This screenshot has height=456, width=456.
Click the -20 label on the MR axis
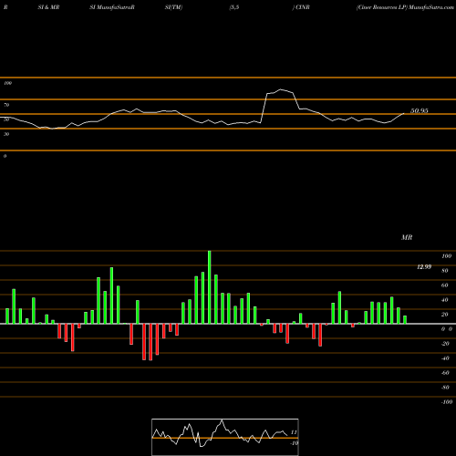pyautogui.click(x=445, y=344)
